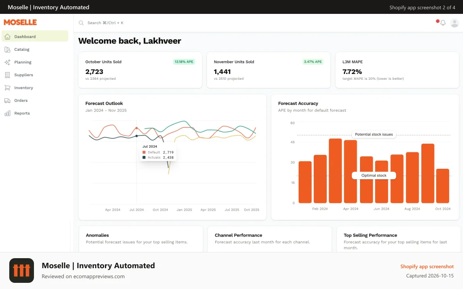Click the Oct 2024 bar in accuracy chart
463x289 pixels.
(443, 186)
